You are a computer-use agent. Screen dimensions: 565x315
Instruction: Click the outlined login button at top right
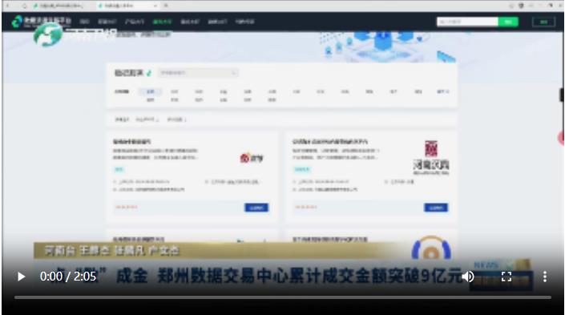[x=543, y=22]
